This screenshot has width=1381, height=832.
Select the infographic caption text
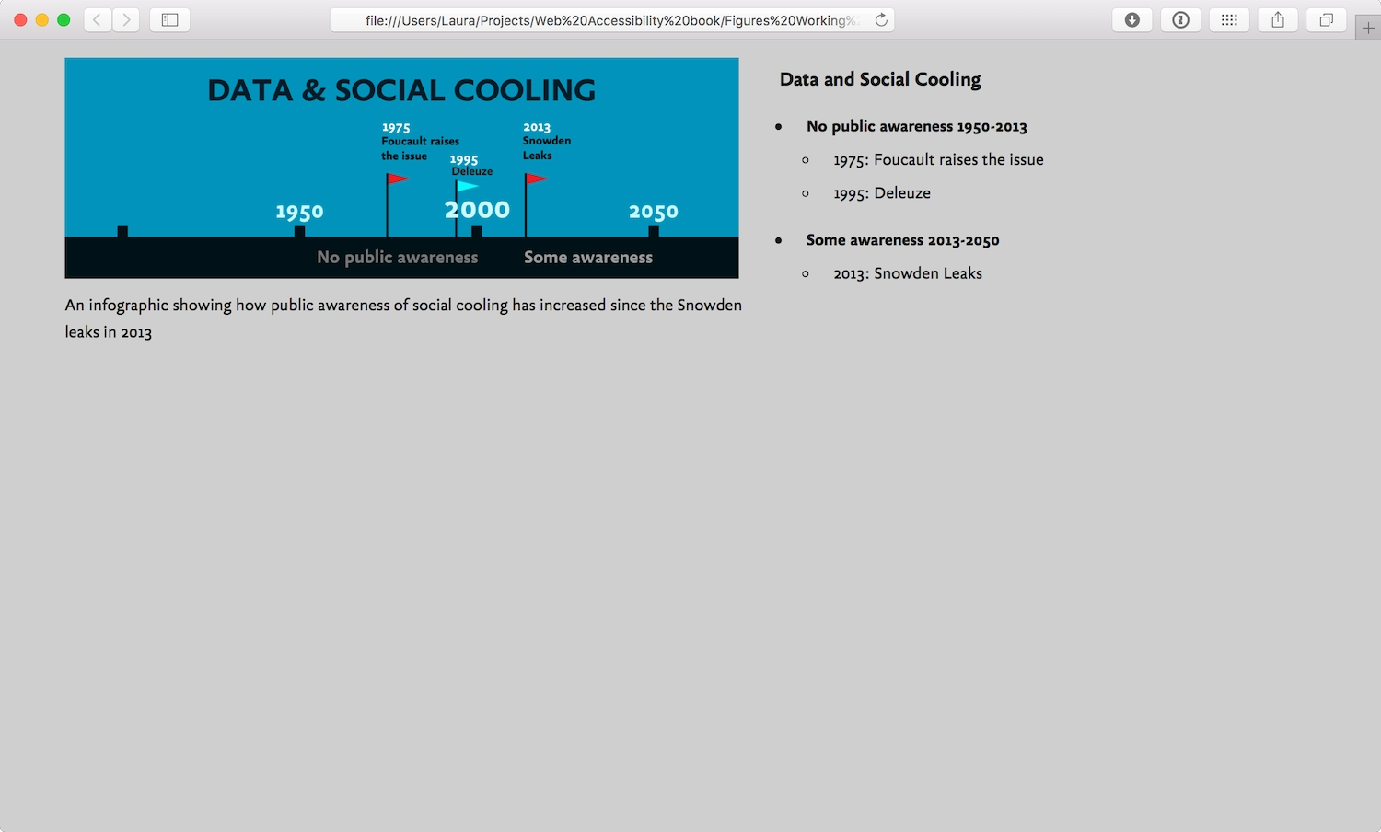403,318
